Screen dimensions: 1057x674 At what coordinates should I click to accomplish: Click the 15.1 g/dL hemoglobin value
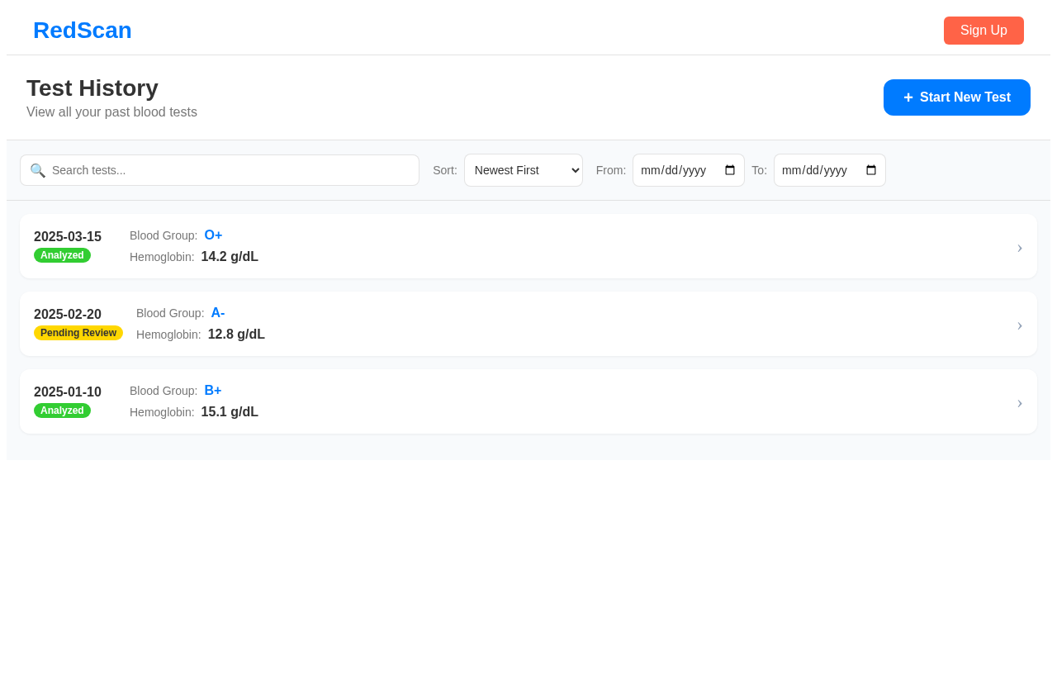point(230,412)
